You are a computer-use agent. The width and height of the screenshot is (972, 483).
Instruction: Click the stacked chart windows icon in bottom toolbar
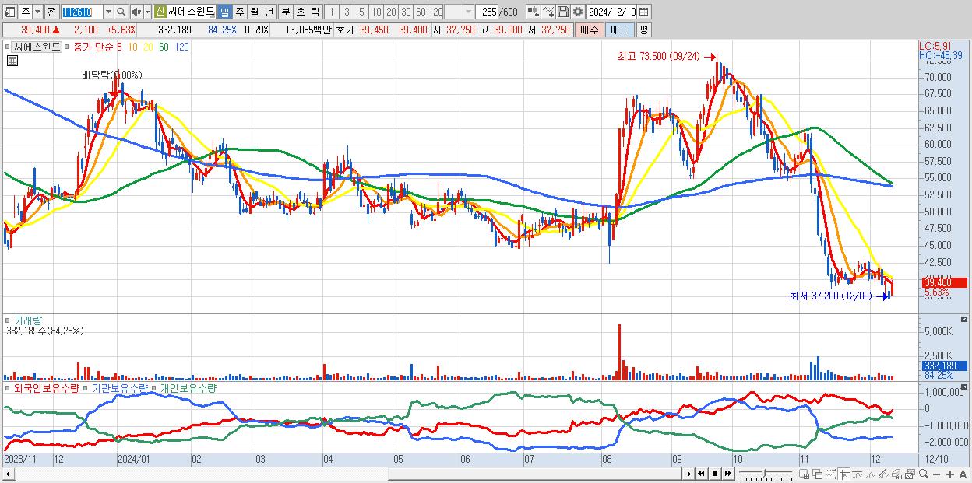point(910,474)
